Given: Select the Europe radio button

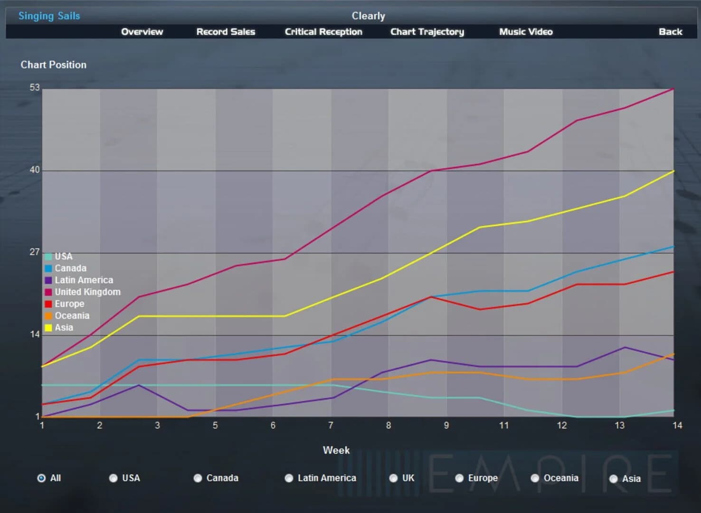Looking at the screenshot, I should 459,478.
